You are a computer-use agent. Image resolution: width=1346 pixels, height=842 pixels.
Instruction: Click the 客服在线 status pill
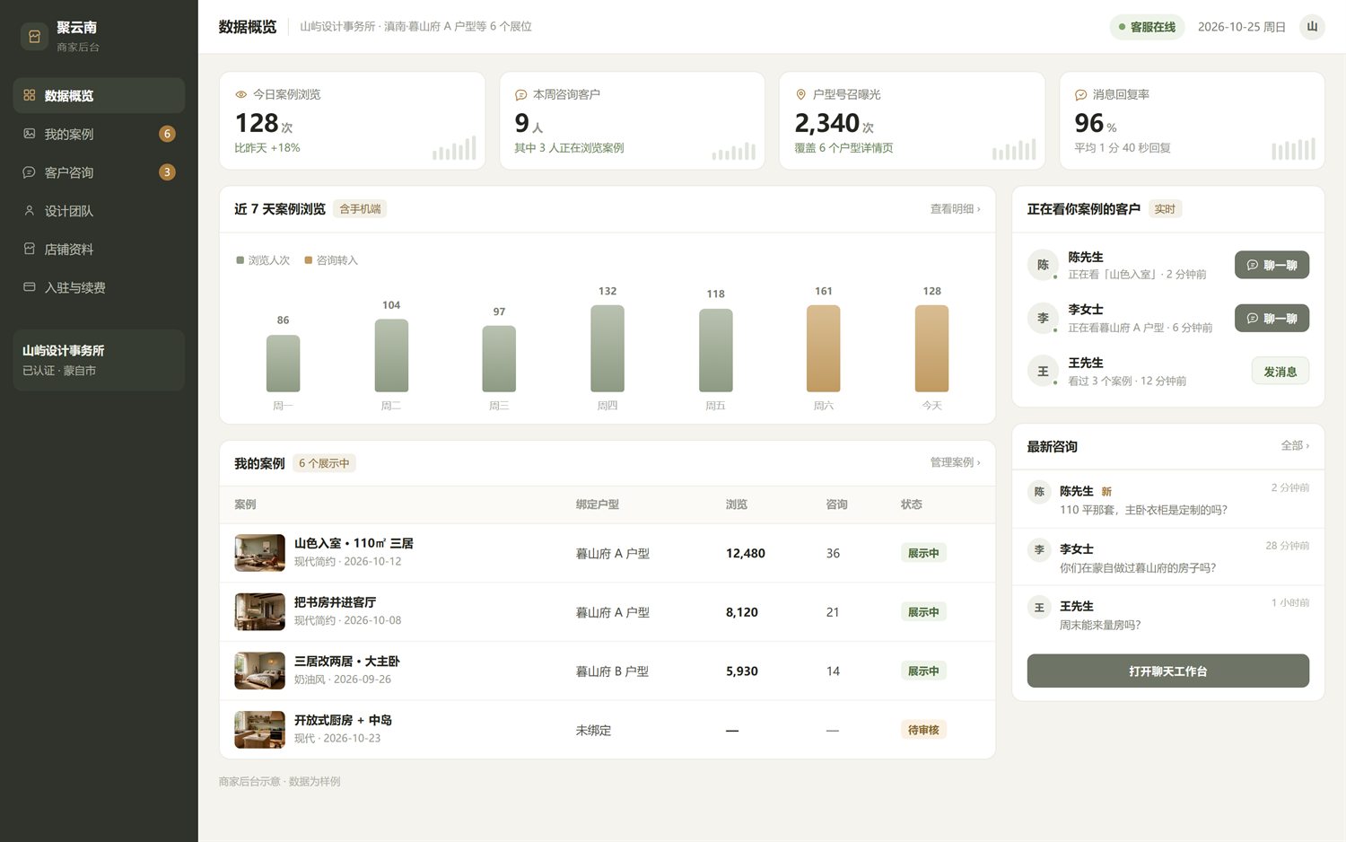(1147, 27)
